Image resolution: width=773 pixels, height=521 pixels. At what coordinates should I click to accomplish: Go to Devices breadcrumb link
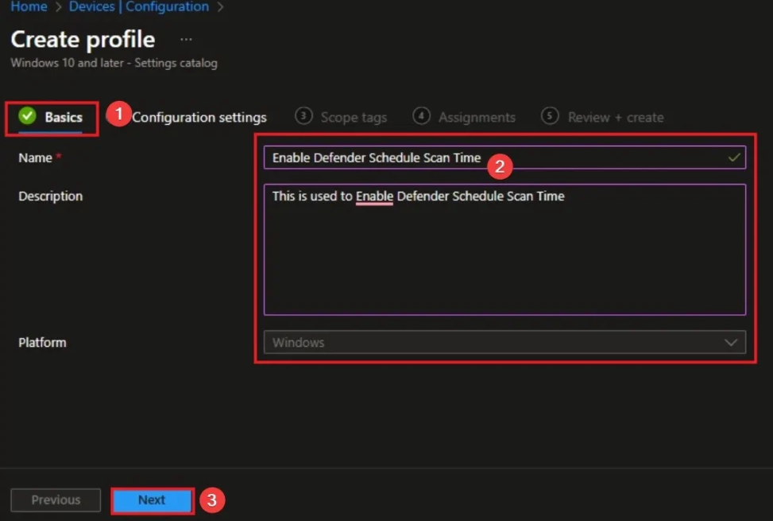tap(91, 6)
